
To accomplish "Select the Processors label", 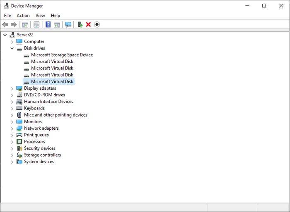I will [x=34, y=141].
